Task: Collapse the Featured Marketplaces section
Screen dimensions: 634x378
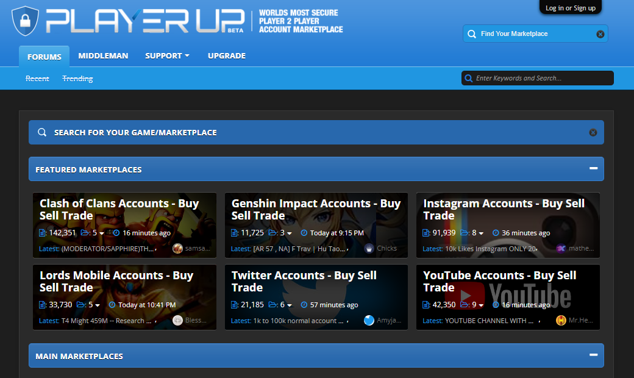Action: (x=593, y=168)
